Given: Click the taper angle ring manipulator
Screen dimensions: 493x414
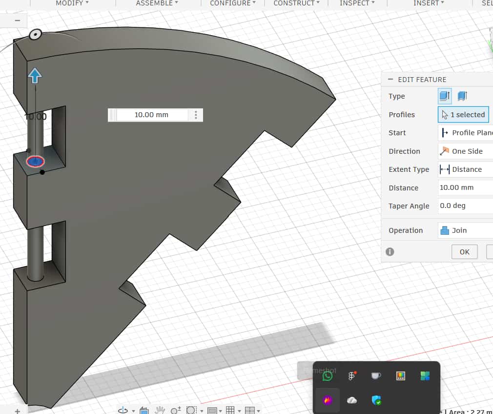Looking at the screenshot, I should [35, 34].
